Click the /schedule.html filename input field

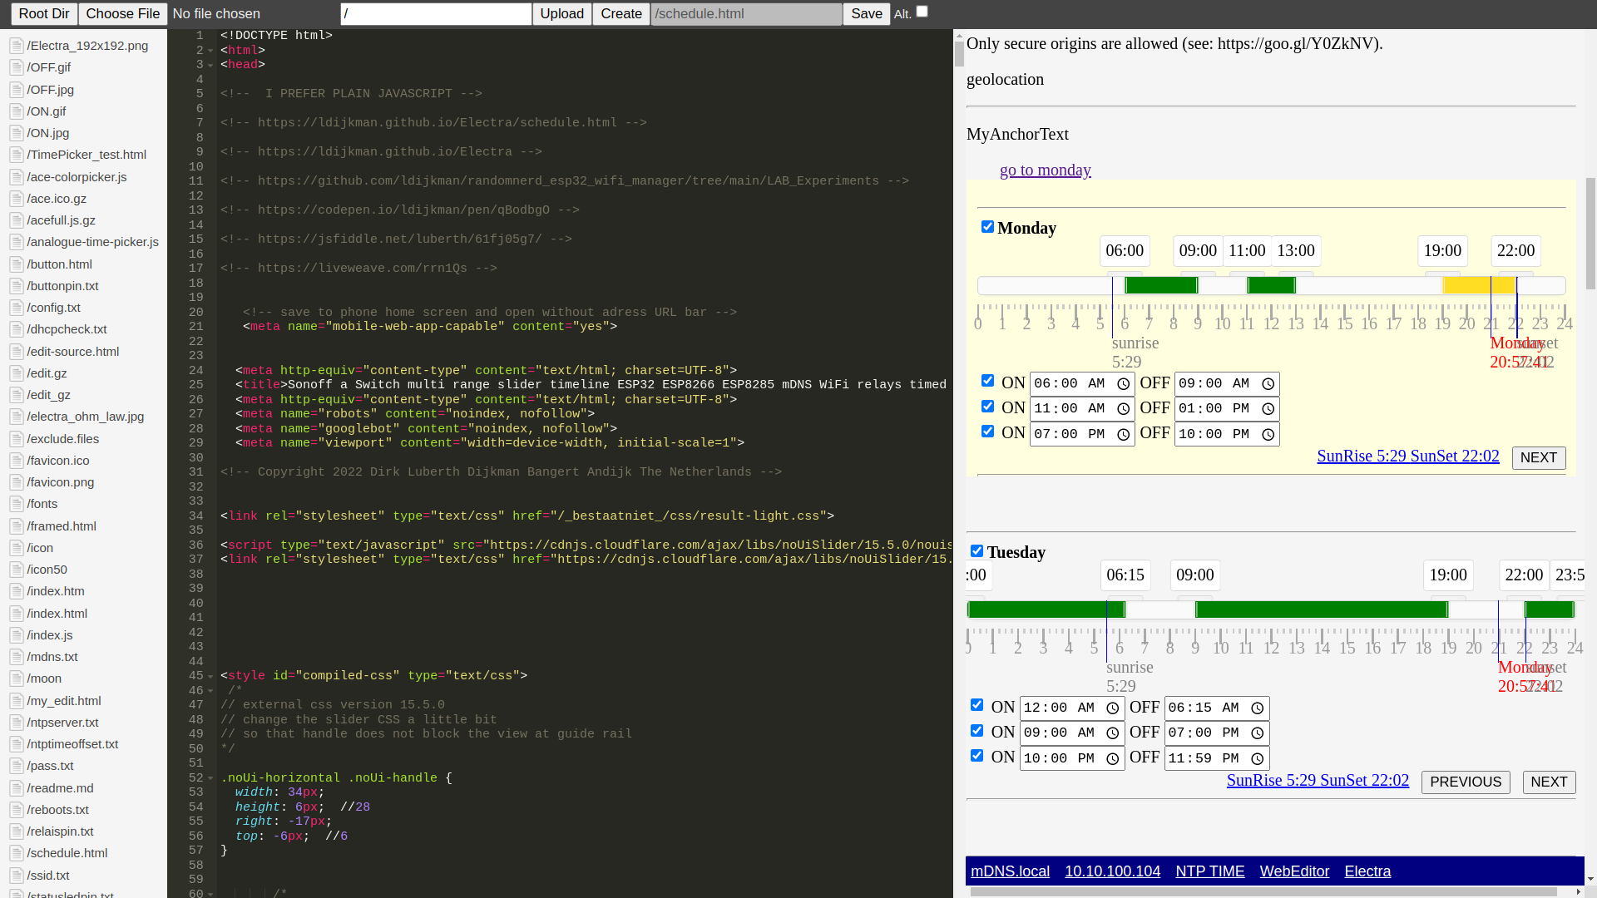pos(745,14)
